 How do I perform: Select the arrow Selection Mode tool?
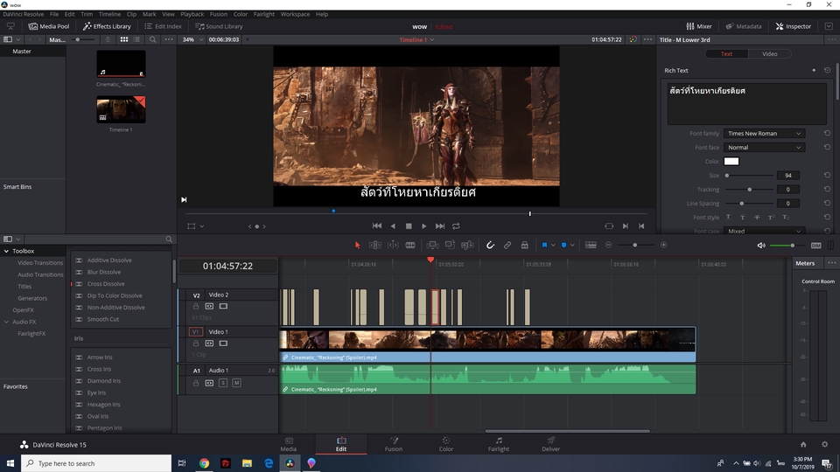click(x=357, y=245)
